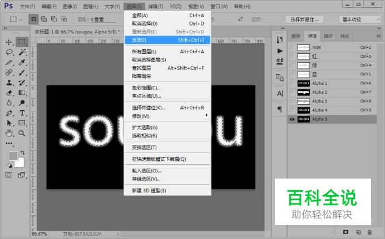Show the RGB channel visibility box
385x239 pixels.
pyautogui.click(x=292, y=48)
